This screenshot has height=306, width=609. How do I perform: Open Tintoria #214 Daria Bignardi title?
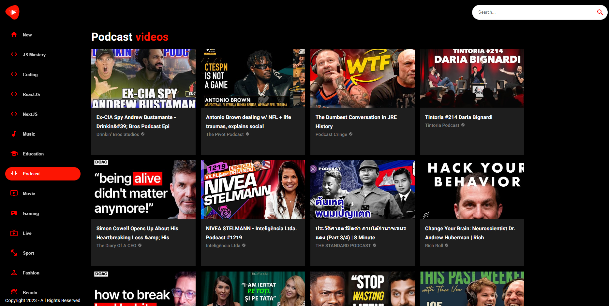pos(459,117)
